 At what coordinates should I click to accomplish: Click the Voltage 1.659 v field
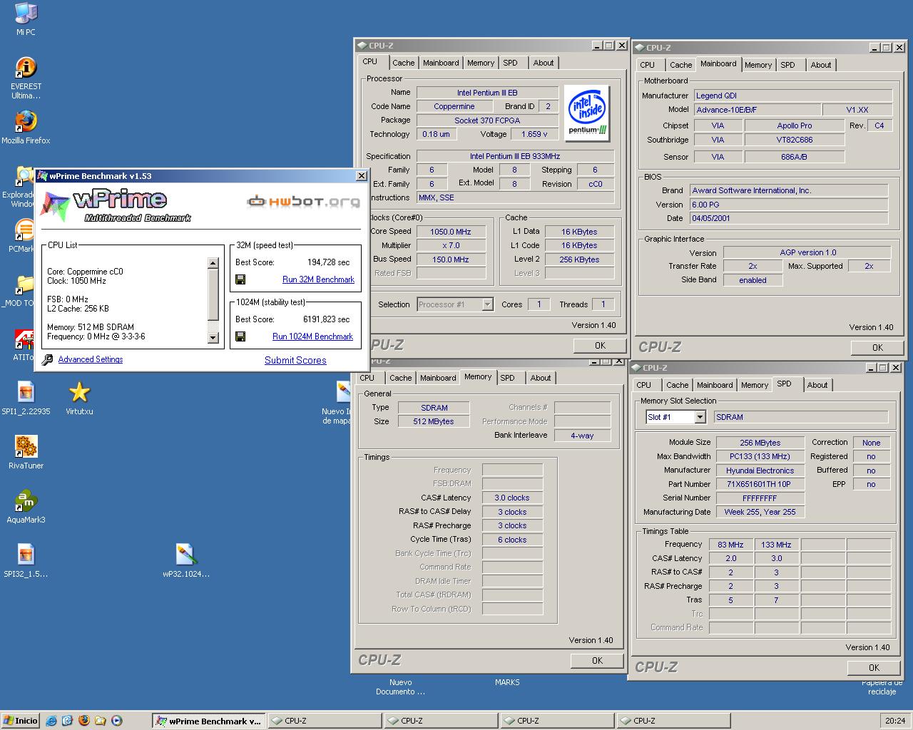[534, 134]
